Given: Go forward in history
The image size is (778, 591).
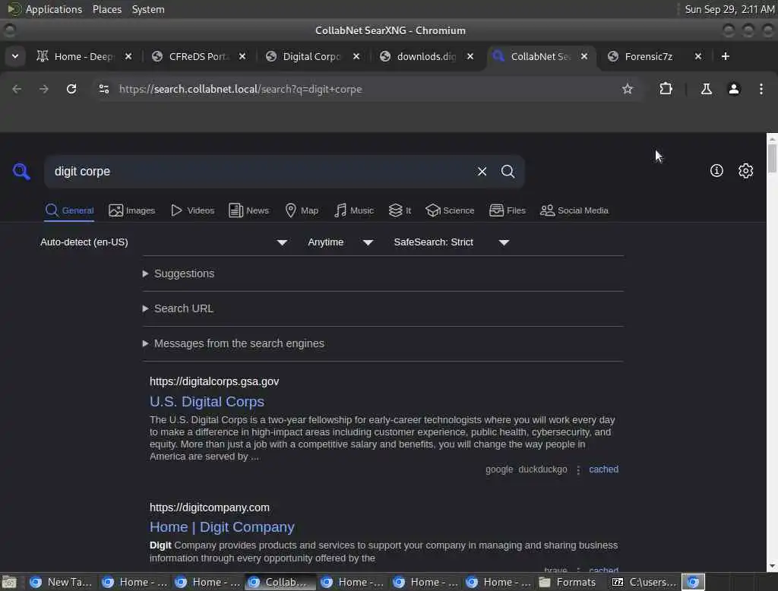Looking at the screenshot, I should click(x=44, y=89).
